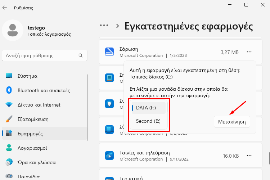Open more options for Ταινίες και τηλεόραση
The width and height of the screenshot is (270, 180).
coord(249,156)
